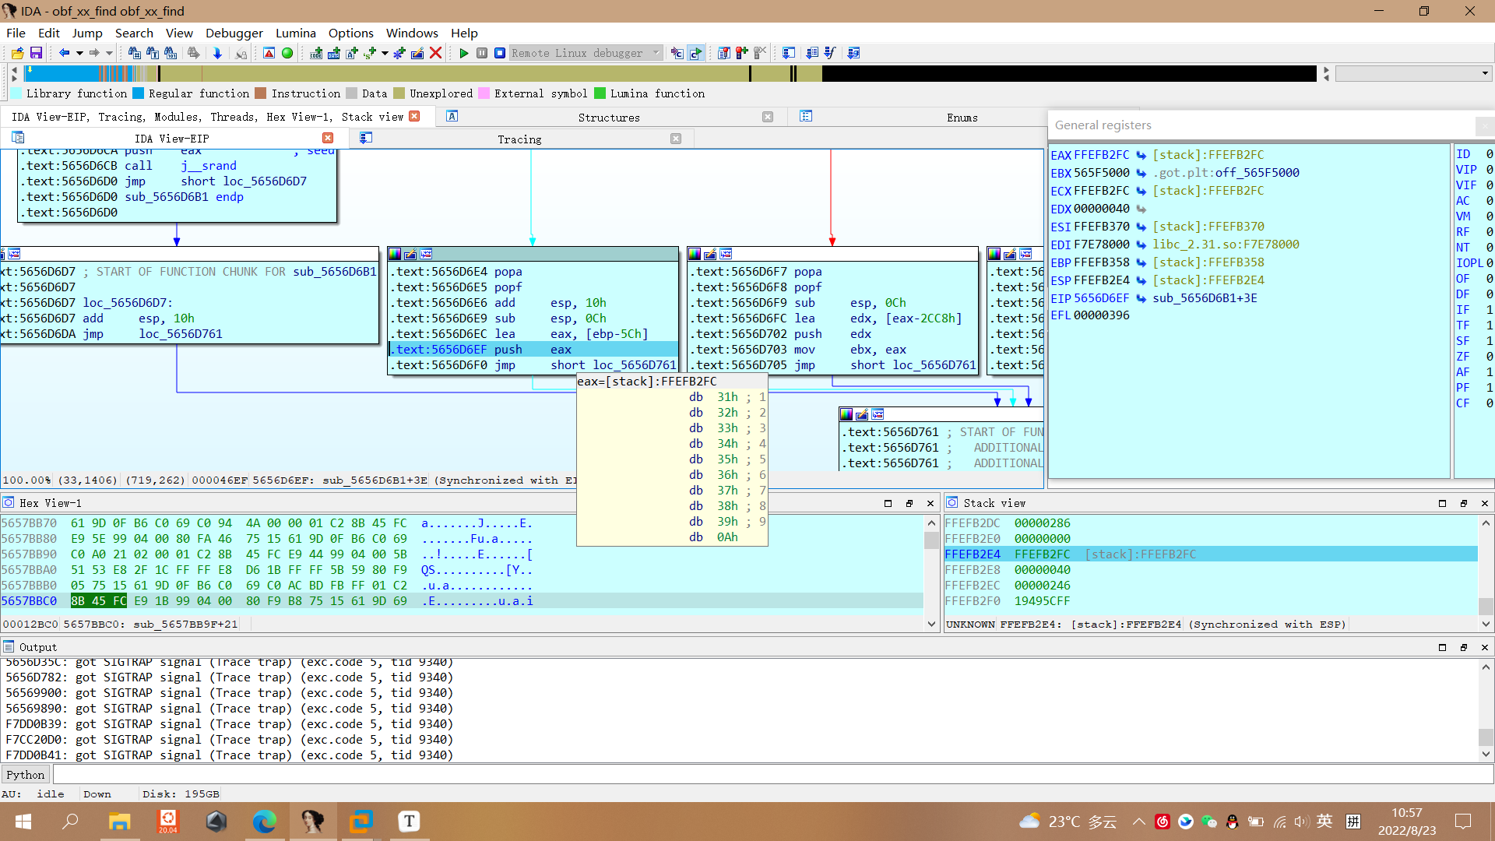Toggle the CF flag value
The width and height of the screenshot is (1495, 841).
click(x=1489, y=403)
